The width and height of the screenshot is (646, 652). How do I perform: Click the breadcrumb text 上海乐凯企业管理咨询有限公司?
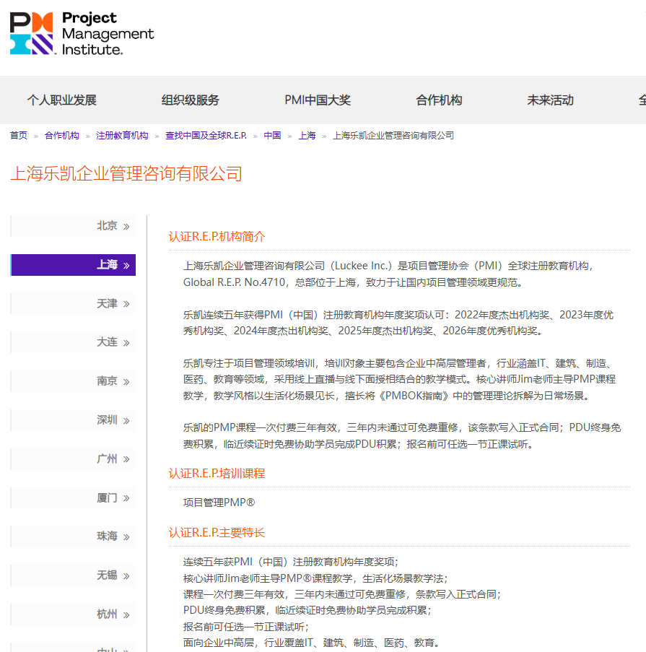(x=393, y=136)
